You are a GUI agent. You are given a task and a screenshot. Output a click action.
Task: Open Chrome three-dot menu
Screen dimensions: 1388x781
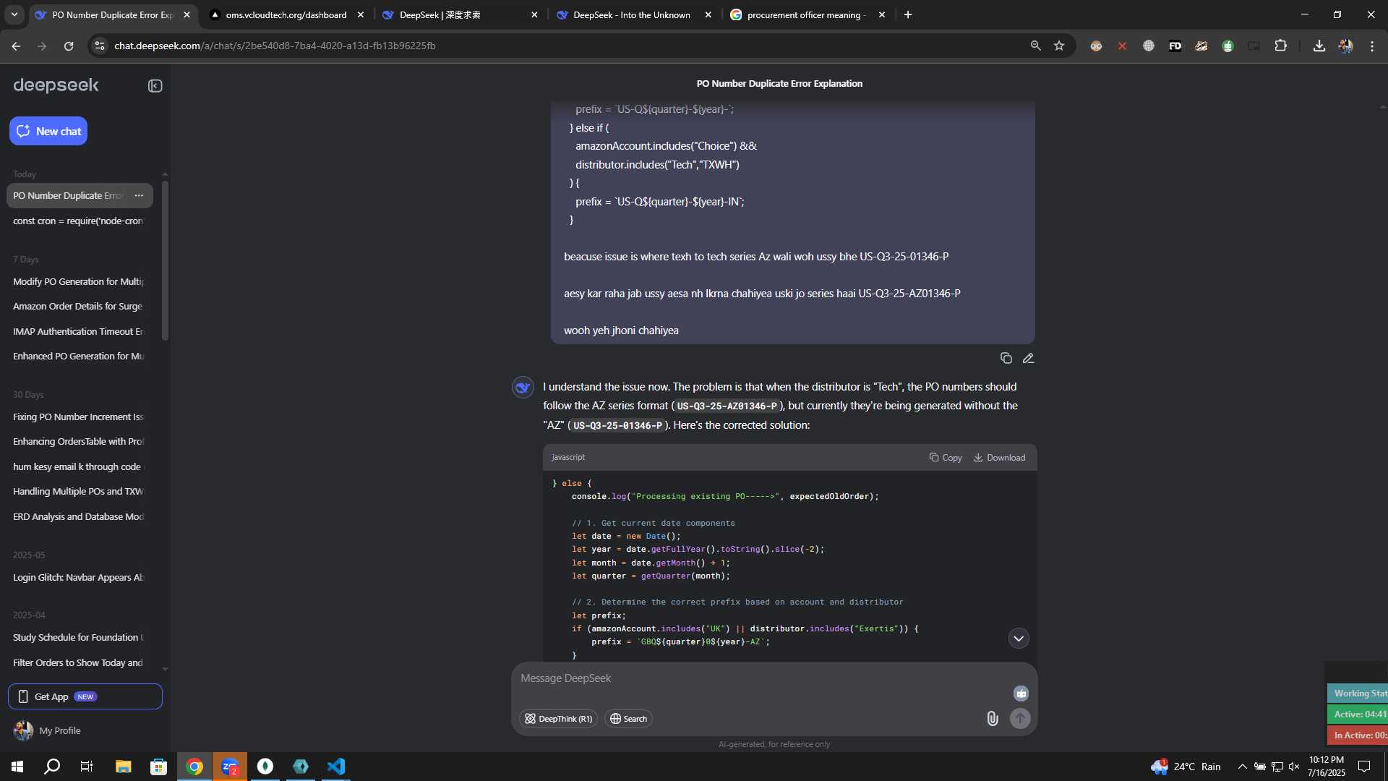point(1372,46)
